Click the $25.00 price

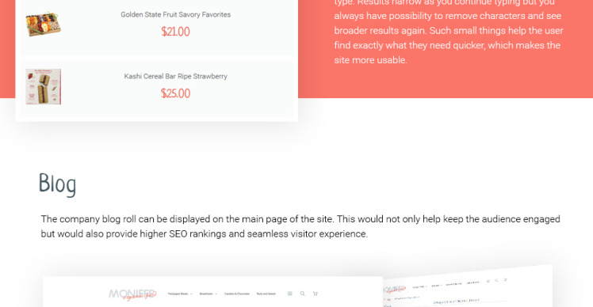coord(175,93)
